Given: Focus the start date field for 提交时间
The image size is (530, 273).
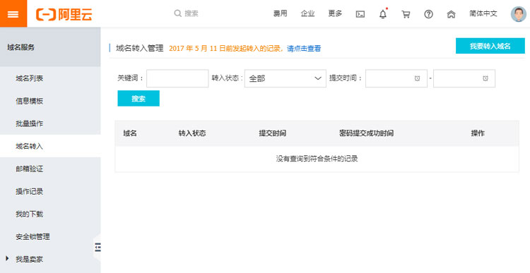Looking at the screenshot, I should [x=396, y=78].
